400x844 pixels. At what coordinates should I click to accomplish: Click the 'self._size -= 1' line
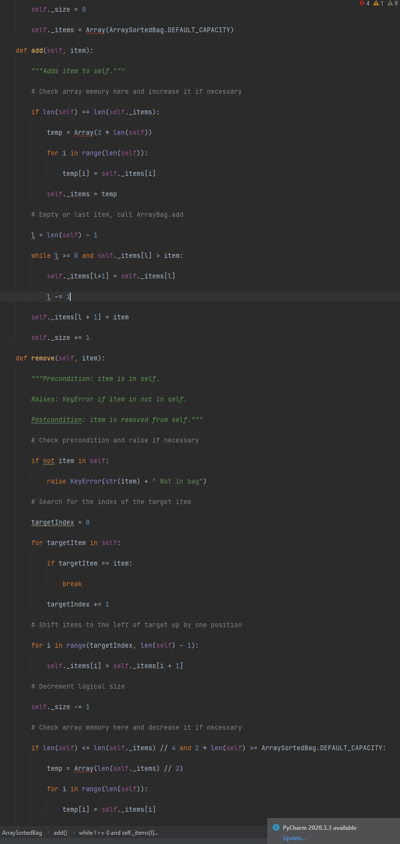60,707
